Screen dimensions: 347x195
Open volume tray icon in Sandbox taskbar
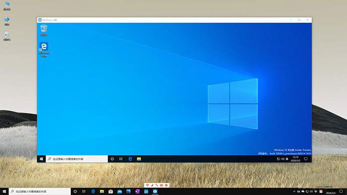point(283,159)
